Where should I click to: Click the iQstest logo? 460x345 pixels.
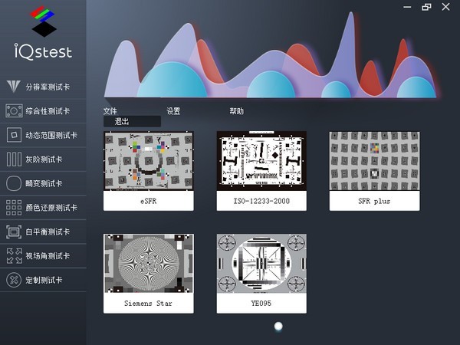pos(43,32)
